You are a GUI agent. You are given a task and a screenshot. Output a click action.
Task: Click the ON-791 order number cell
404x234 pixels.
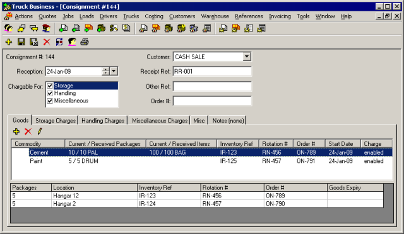306,161
